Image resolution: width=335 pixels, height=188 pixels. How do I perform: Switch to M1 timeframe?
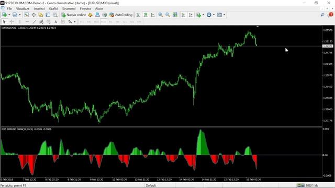tap(82, 22)
